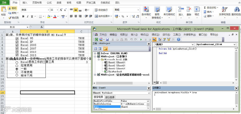The height and width of the screenshot is (114, 241).
Task: Uncheck the Excel 95 checkbox
Action: coord(17,38)
